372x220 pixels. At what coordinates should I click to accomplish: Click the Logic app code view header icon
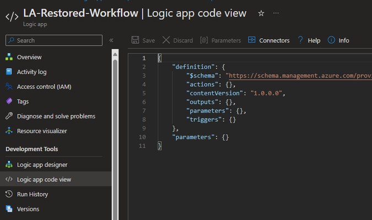pyautogui.click(x=12, y=17)
